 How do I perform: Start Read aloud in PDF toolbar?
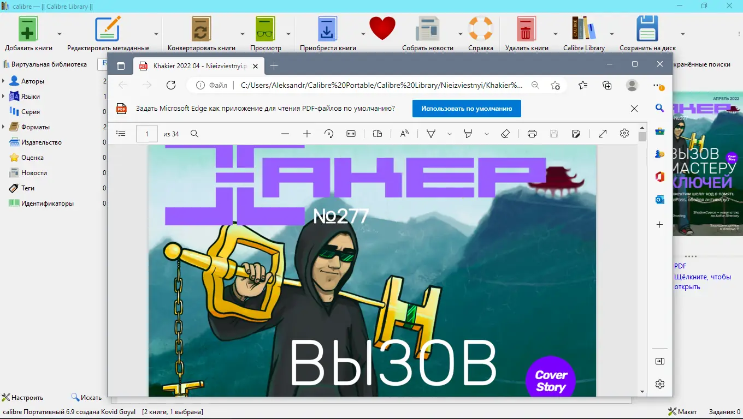coord(404,134)
